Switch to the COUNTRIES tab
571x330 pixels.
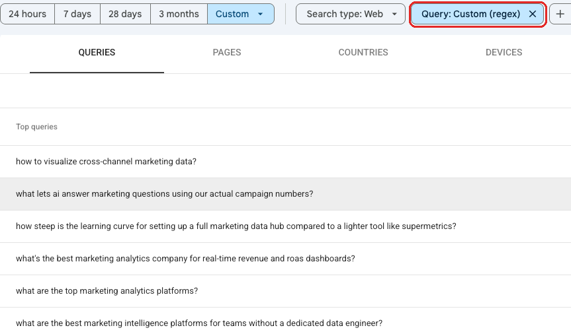[363, 53]
